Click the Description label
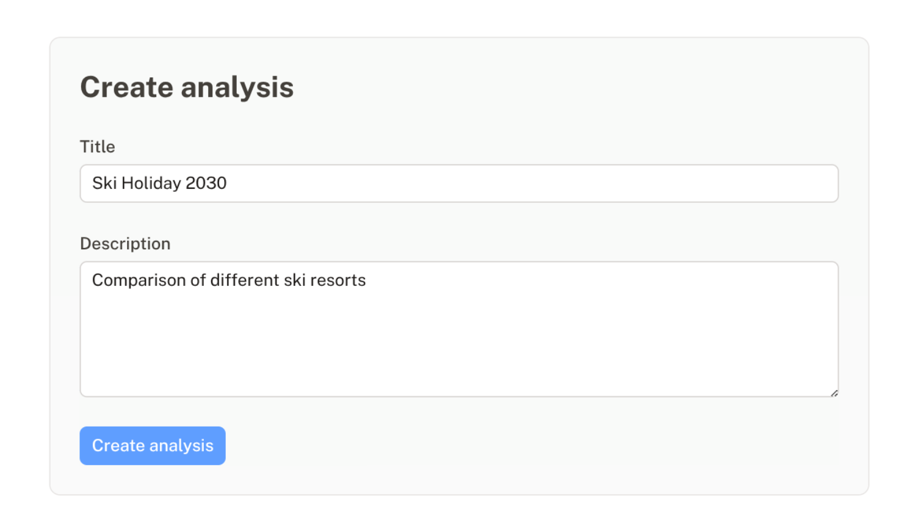904x532 pixels. (x=125, y=243)
